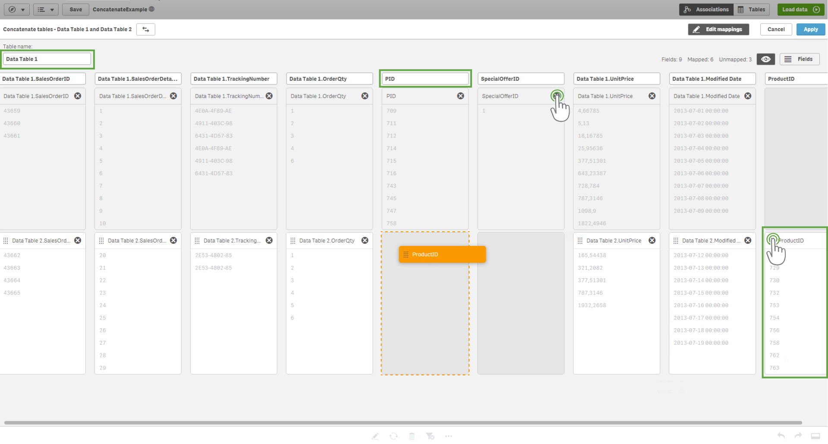Grab the Data Table 2.Tracking drag handle
This screenshot has height=444, width=828.
pos(197,241)
